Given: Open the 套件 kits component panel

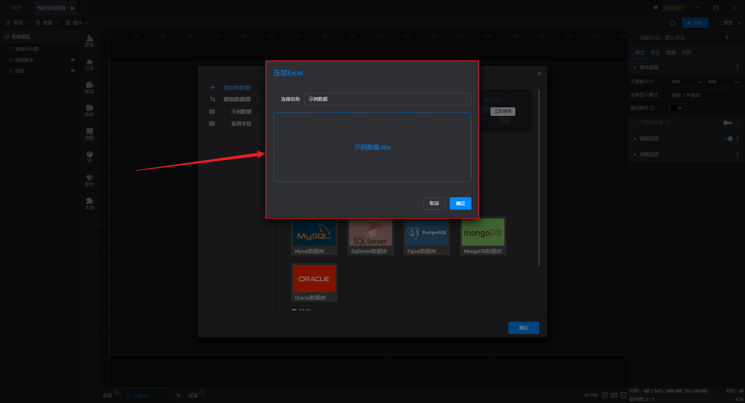Looking at the screenshot, I should (89, 181).
